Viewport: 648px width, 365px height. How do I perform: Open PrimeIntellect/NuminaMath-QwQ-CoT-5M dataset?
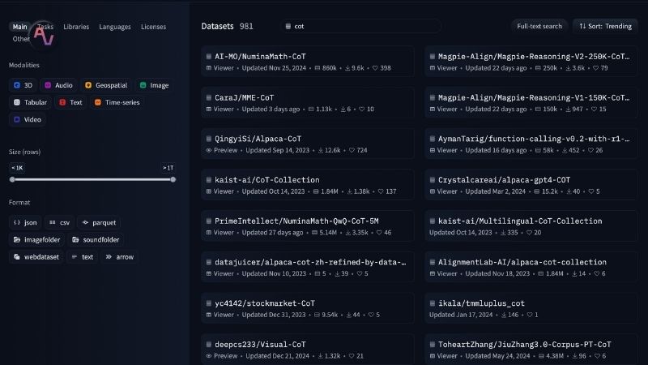click(x=308, y=226)
